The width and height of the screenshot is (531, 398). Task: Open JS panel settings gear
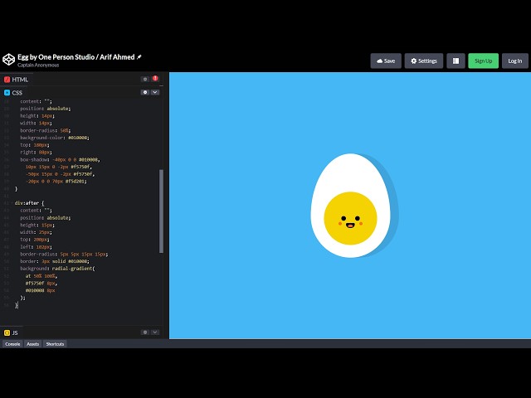pyautogui.click(x=145, y=332)
